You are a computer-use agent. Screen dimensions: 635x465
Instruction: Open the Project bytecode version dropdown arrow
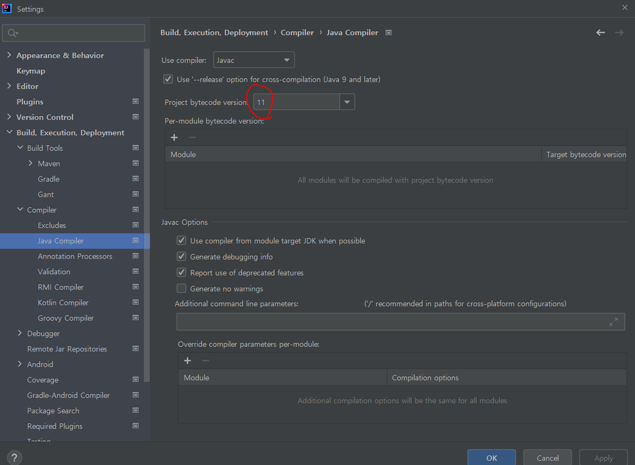[x=347, y=102]
